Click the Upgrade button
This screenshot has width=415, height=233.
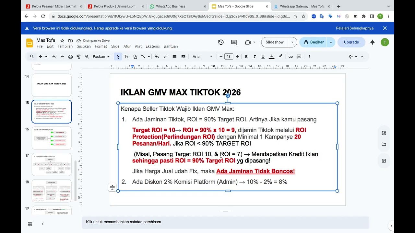[x=351, y=42]
